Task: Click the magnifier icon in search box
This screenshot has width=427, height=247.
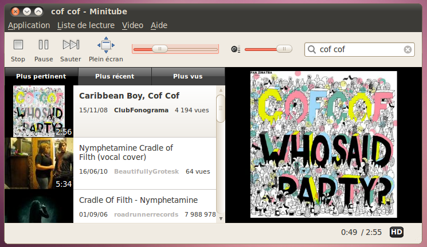Action: click(312, 50)
